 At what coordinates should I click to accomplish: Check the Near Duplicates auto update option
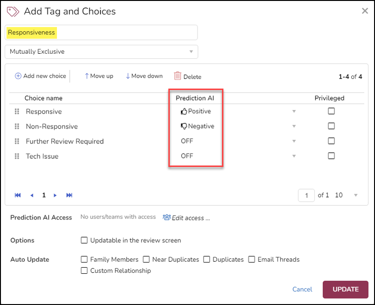[146, 259]
